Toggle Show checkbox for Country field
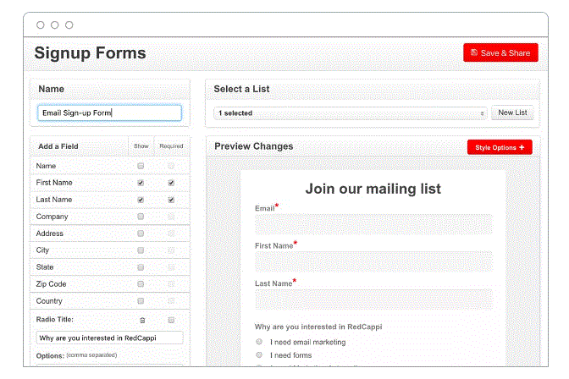The image size is (569, 379). point(141,301)
